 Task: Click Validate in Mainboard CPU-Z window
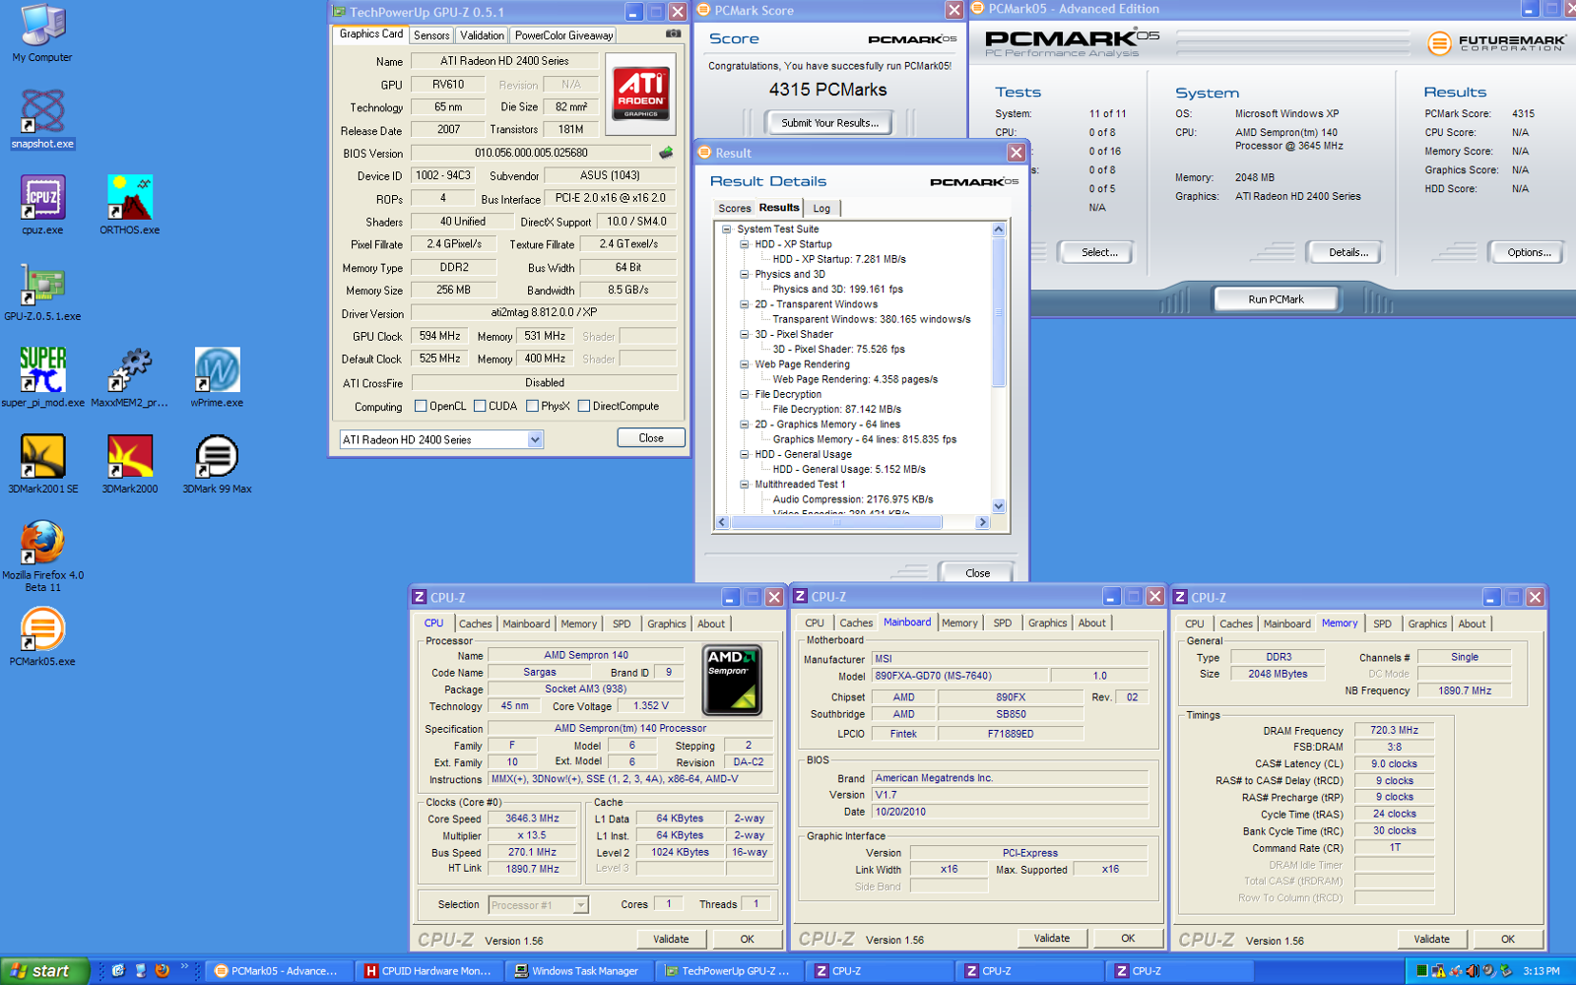coord(1051,938)
